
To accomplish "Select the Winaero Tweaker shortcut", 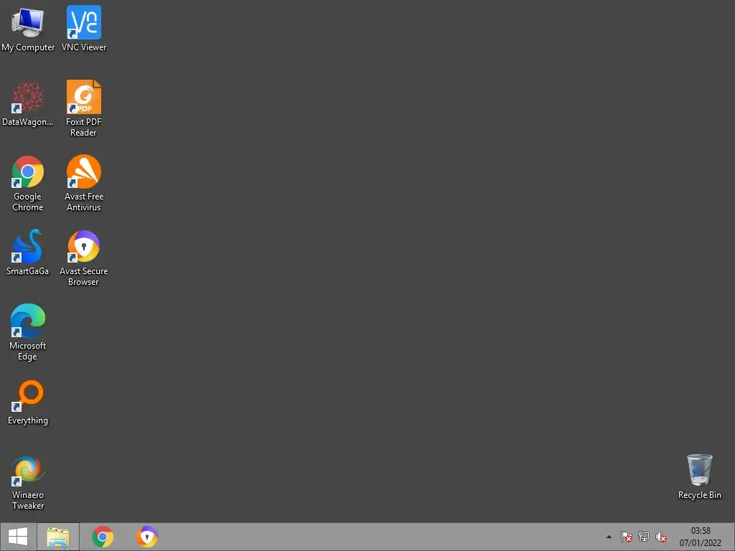I will 28,483.
